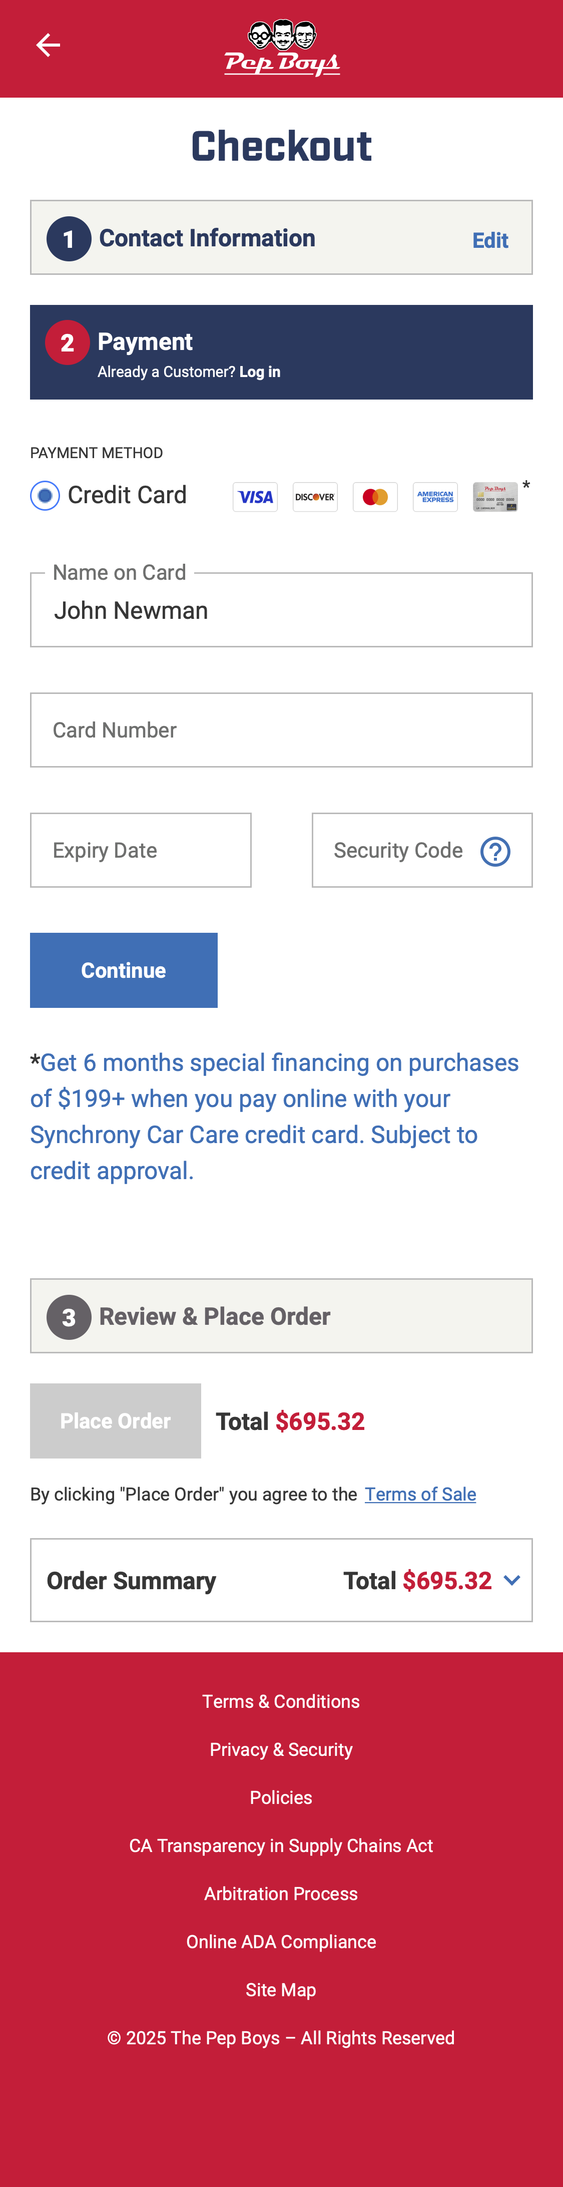
Task: Select the Credit Card payment method radio button
Action: [x=44, y=495]
